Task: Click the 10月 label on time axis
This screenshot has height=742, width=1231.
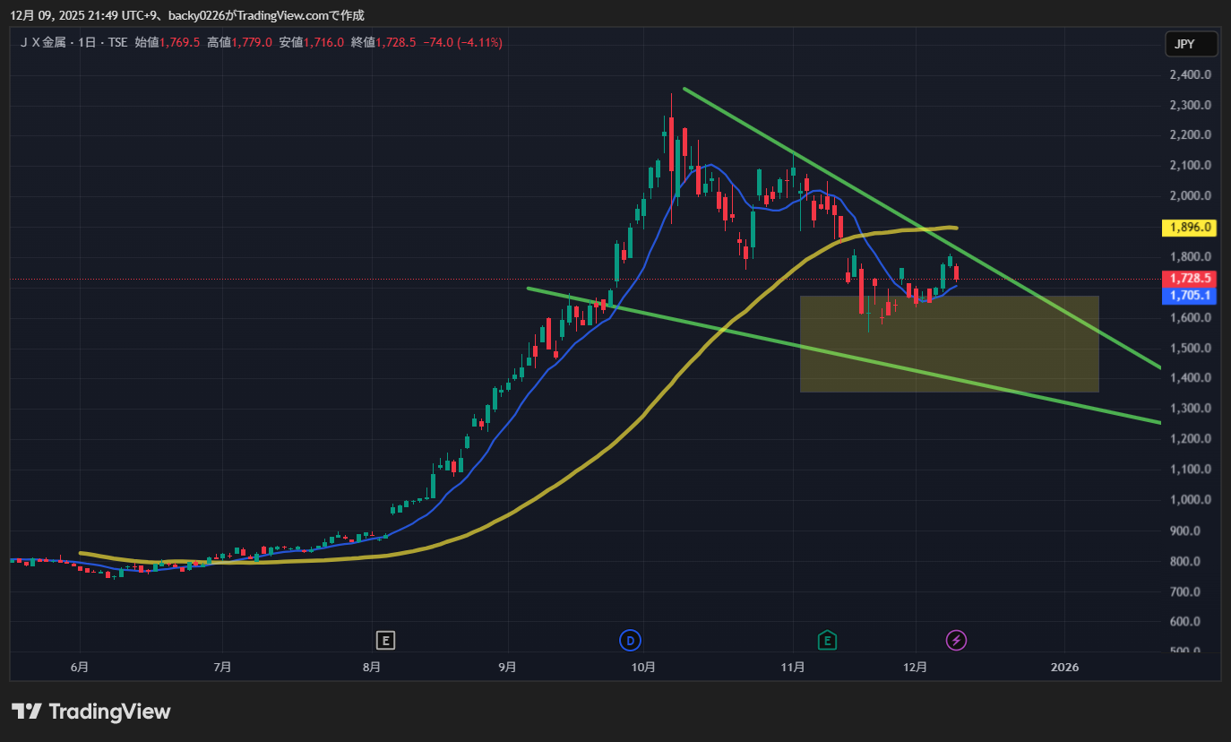Action: point(643,667)
